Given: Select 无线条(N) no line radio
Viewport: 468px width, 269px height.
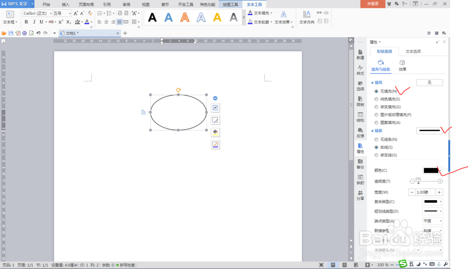Looking at the screenshot, I should [376, 139].
